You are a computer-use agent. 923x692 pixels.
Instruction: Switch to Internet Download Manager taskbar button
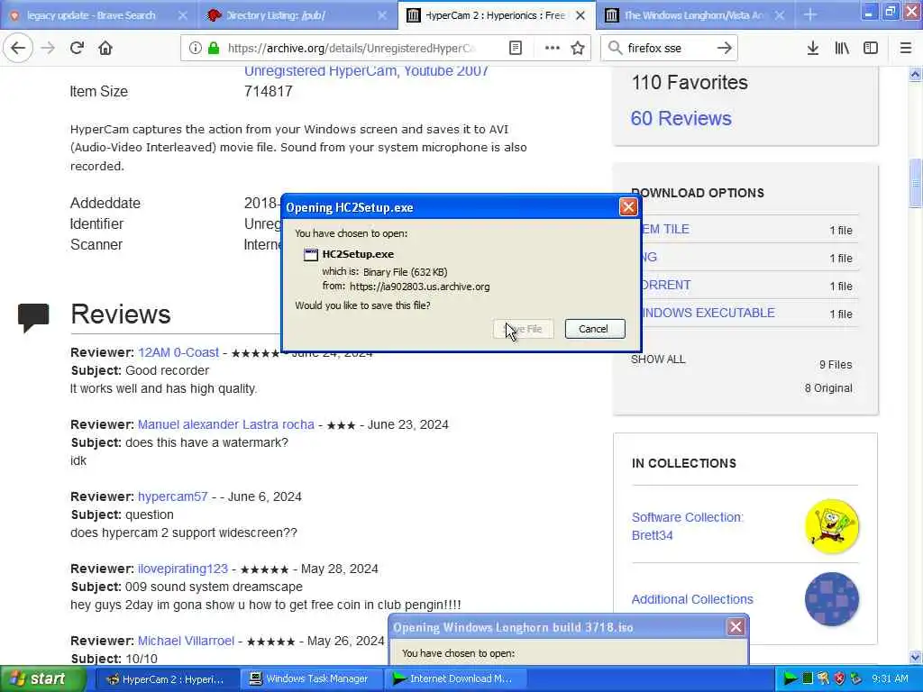(454, 679)
